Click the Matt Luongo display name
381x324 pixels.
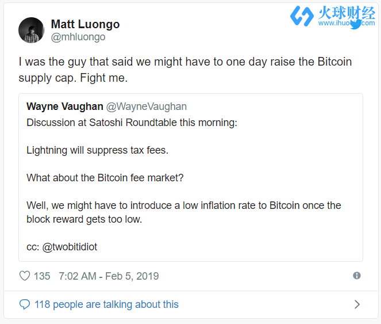85,24
